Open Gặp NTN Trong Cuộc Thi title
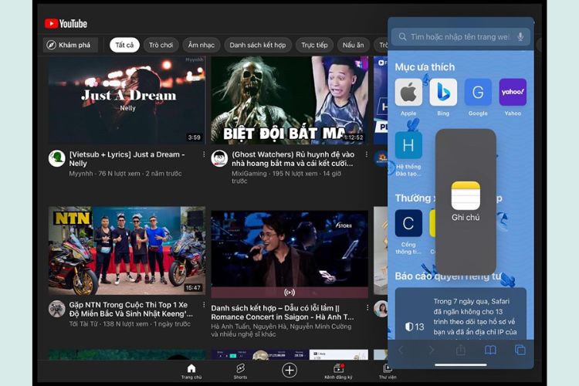The image size is (579, 386). (130, 309)
